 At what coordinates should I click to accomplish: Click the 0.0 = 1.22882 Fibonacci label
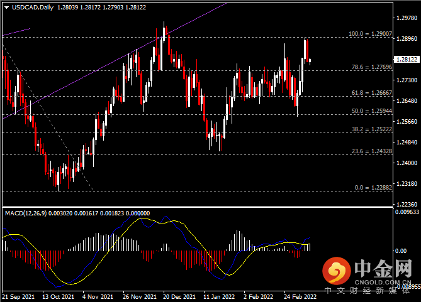373,187
